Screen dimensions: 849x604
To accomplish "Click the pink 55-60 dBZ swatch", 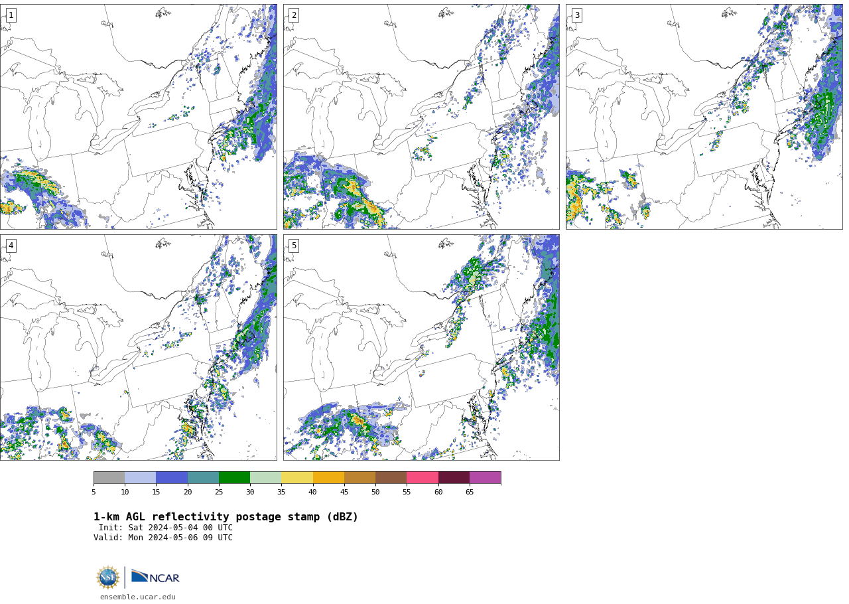I will pos(423,478).
